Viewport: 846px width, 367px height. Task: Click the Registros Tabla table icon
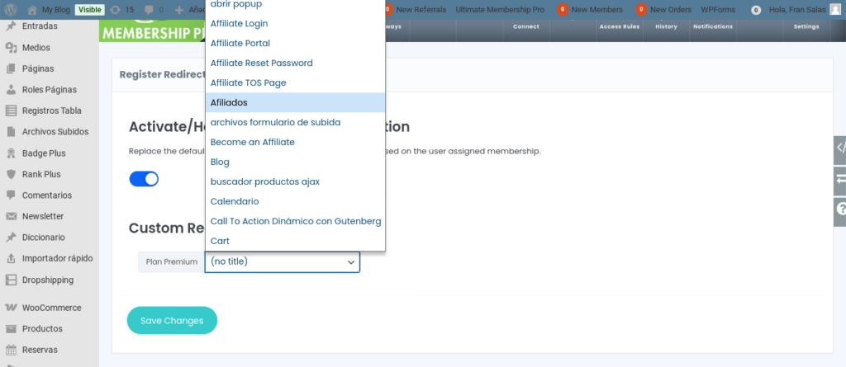11,111
